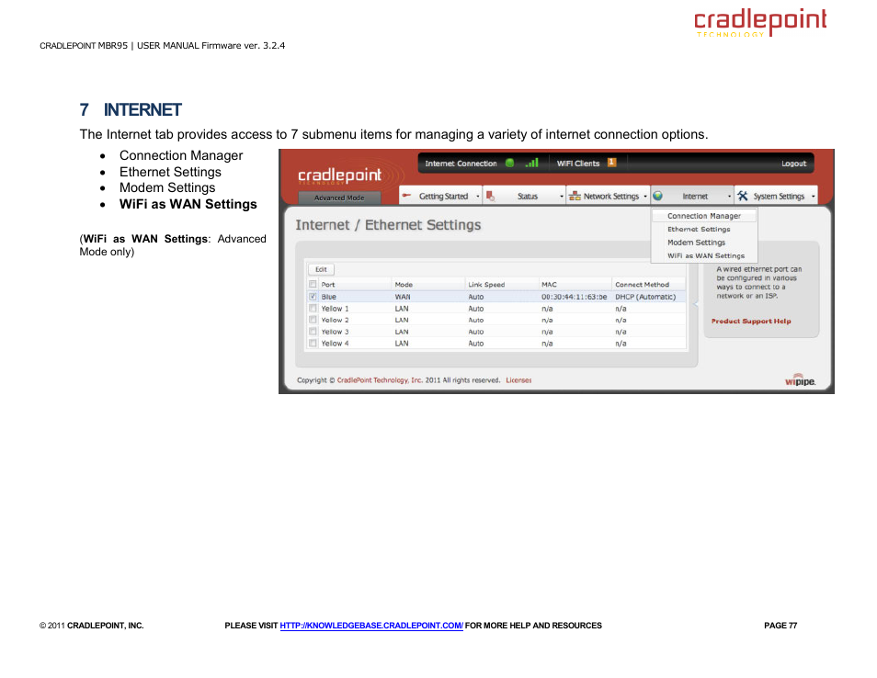This screenshot has height=678, width=877.
Task: Open the Licenses link in footer
Action: (x=518, y=380)
